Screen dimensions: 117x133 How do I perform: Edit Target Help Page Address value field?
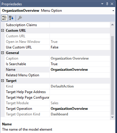coord(80,92)
